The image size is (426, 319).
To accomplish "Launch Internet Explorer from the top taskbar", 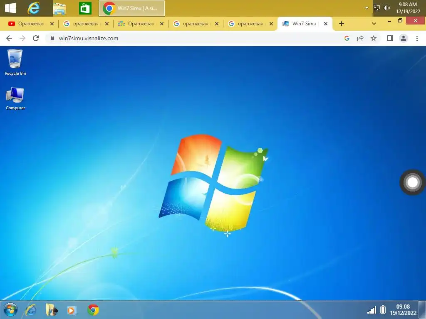I will click(34, 8).
